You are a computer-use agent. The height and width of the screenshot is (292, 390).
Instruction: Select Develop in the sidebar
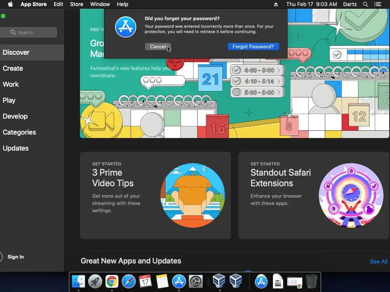pos(32,116)
